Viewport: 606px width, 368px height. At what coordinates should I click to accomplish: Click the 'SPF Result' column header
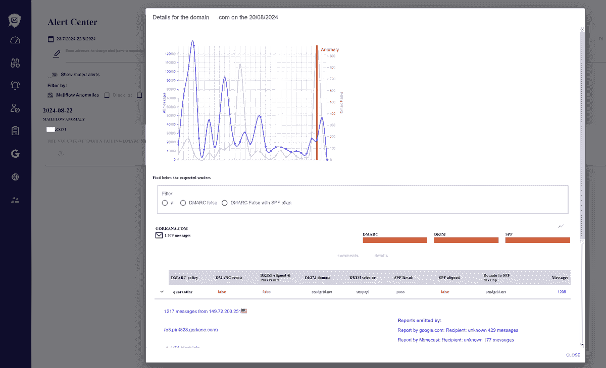pos(404,278)
